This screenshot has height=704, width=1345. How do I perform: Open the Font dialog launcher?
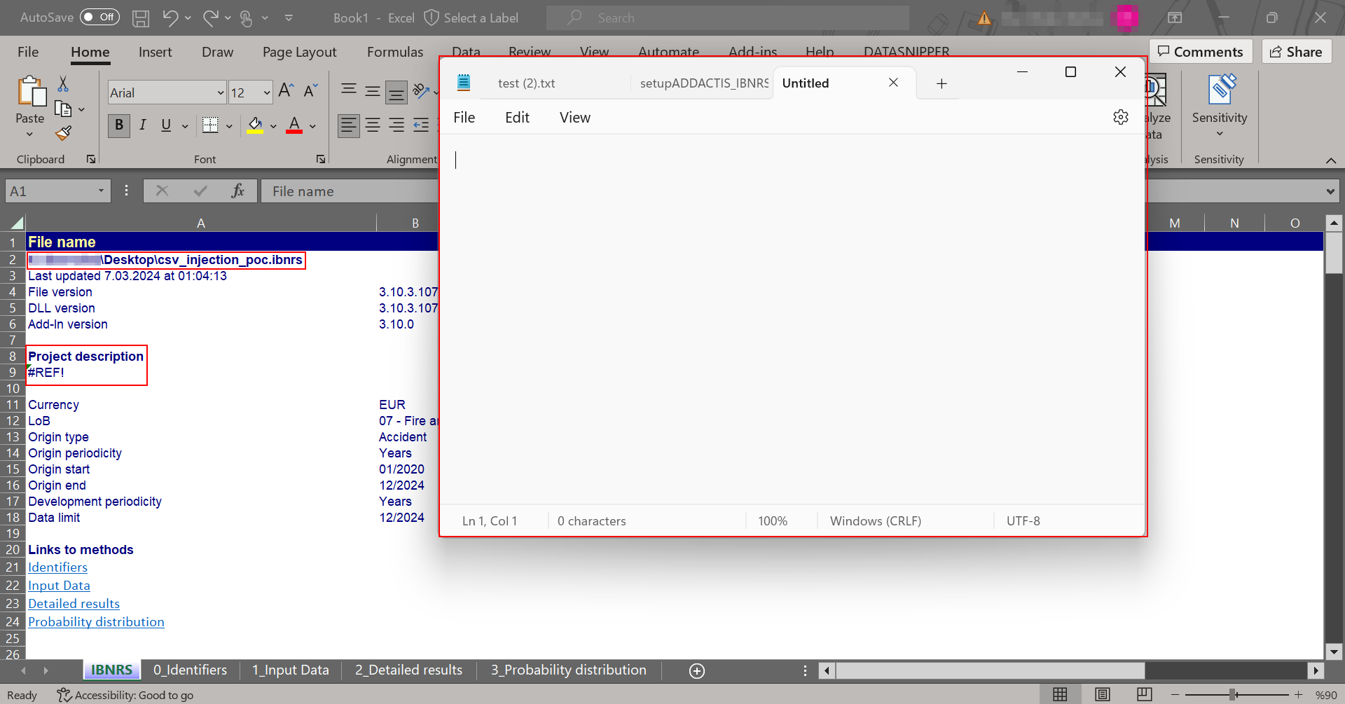click(321, 160)
